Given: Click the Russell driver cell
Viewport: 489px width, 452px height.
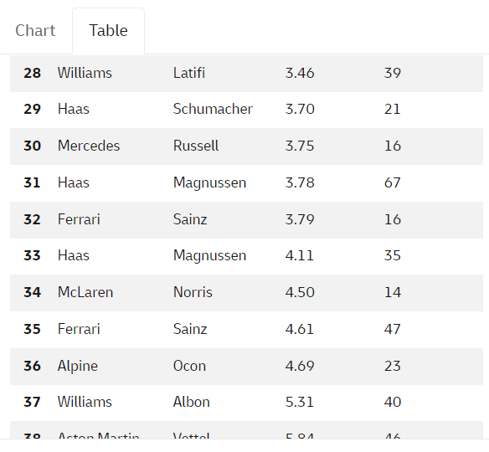Looking at the screenshot, I should (196, 146).
